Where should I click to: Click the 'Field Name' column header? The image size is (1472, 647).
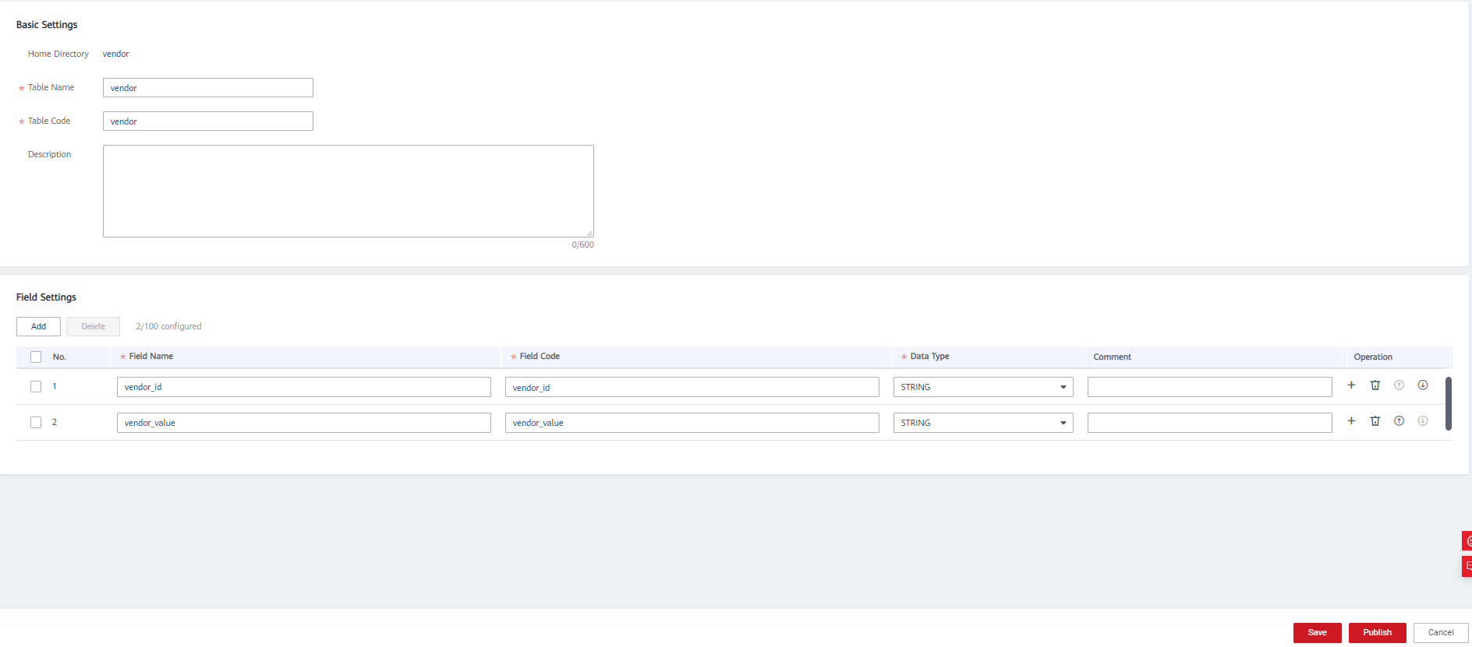151,357
